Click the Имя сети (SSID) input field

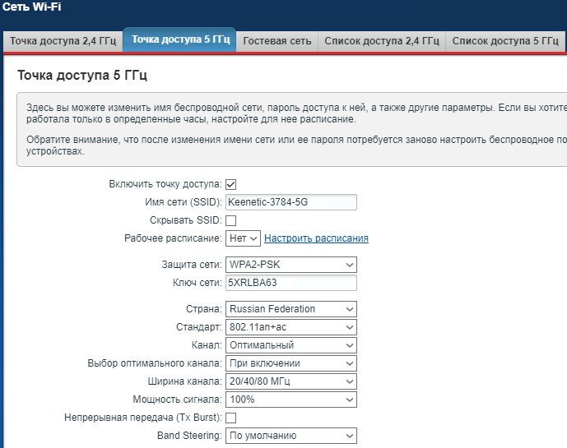290,202
